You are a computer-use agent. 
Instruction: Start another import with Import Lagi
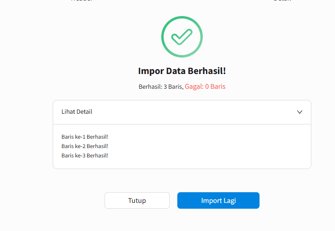[x=218, y=201]
